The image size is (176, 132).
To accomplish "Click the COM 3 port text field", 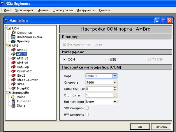I will point(99,76).
